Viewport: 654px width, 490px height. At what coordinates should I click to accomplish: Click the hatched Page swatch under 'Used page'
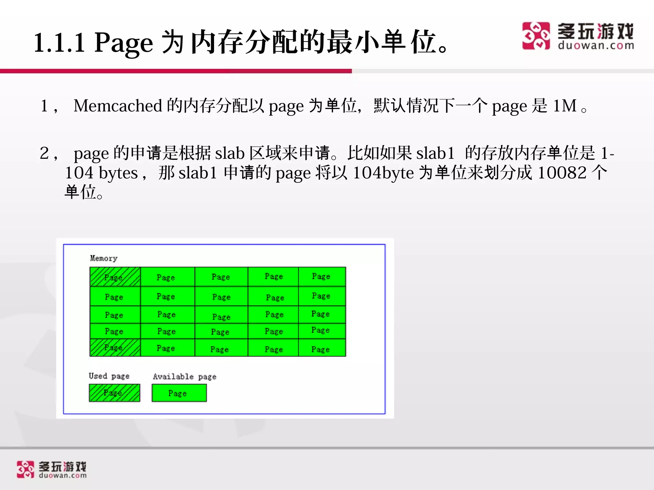[x=114, y=393]
